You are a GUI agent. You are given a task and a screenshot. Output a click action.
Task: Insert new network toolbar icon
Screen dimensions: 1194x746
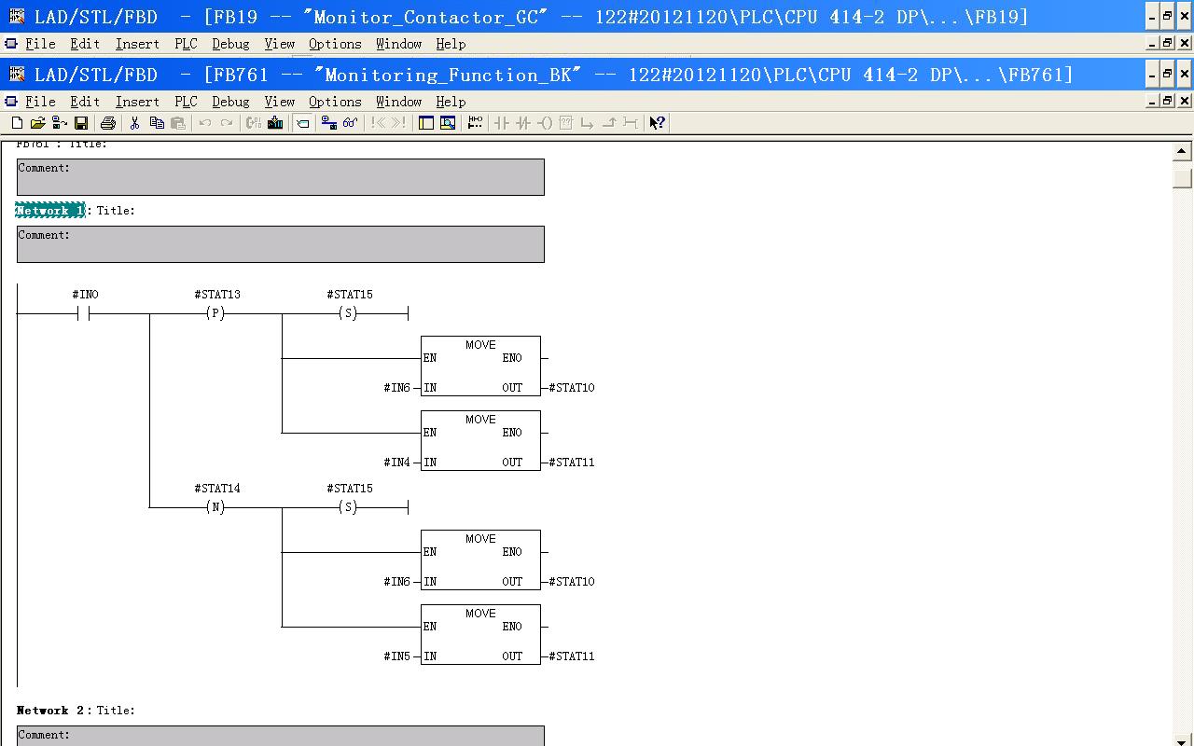[475, 123]
